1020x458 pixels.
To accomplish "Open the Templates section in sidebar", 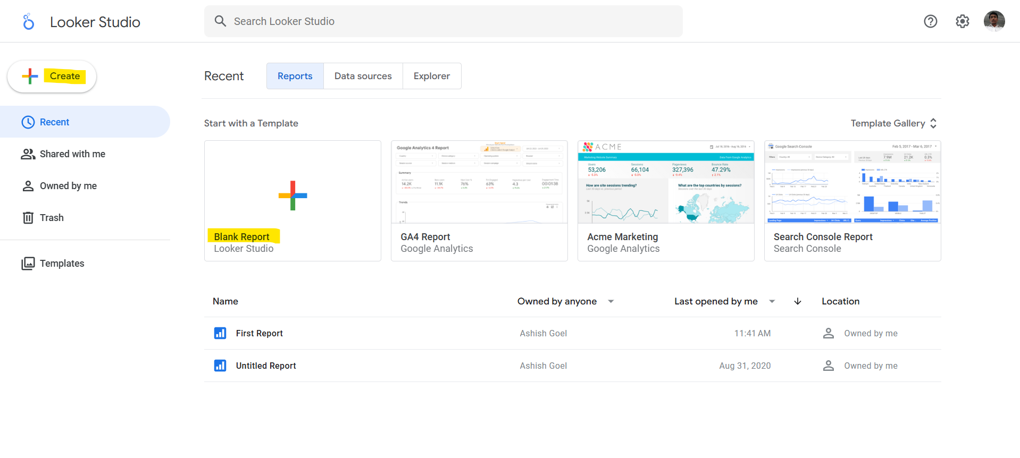I will [62, 264].
